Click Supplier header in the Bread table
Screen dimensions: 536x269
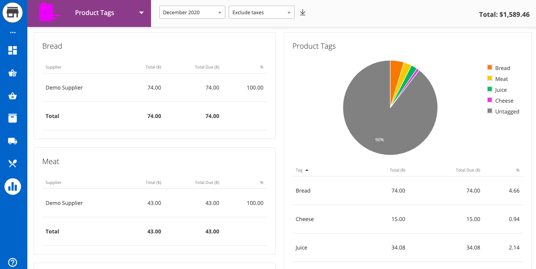click(x=54, y=67)
